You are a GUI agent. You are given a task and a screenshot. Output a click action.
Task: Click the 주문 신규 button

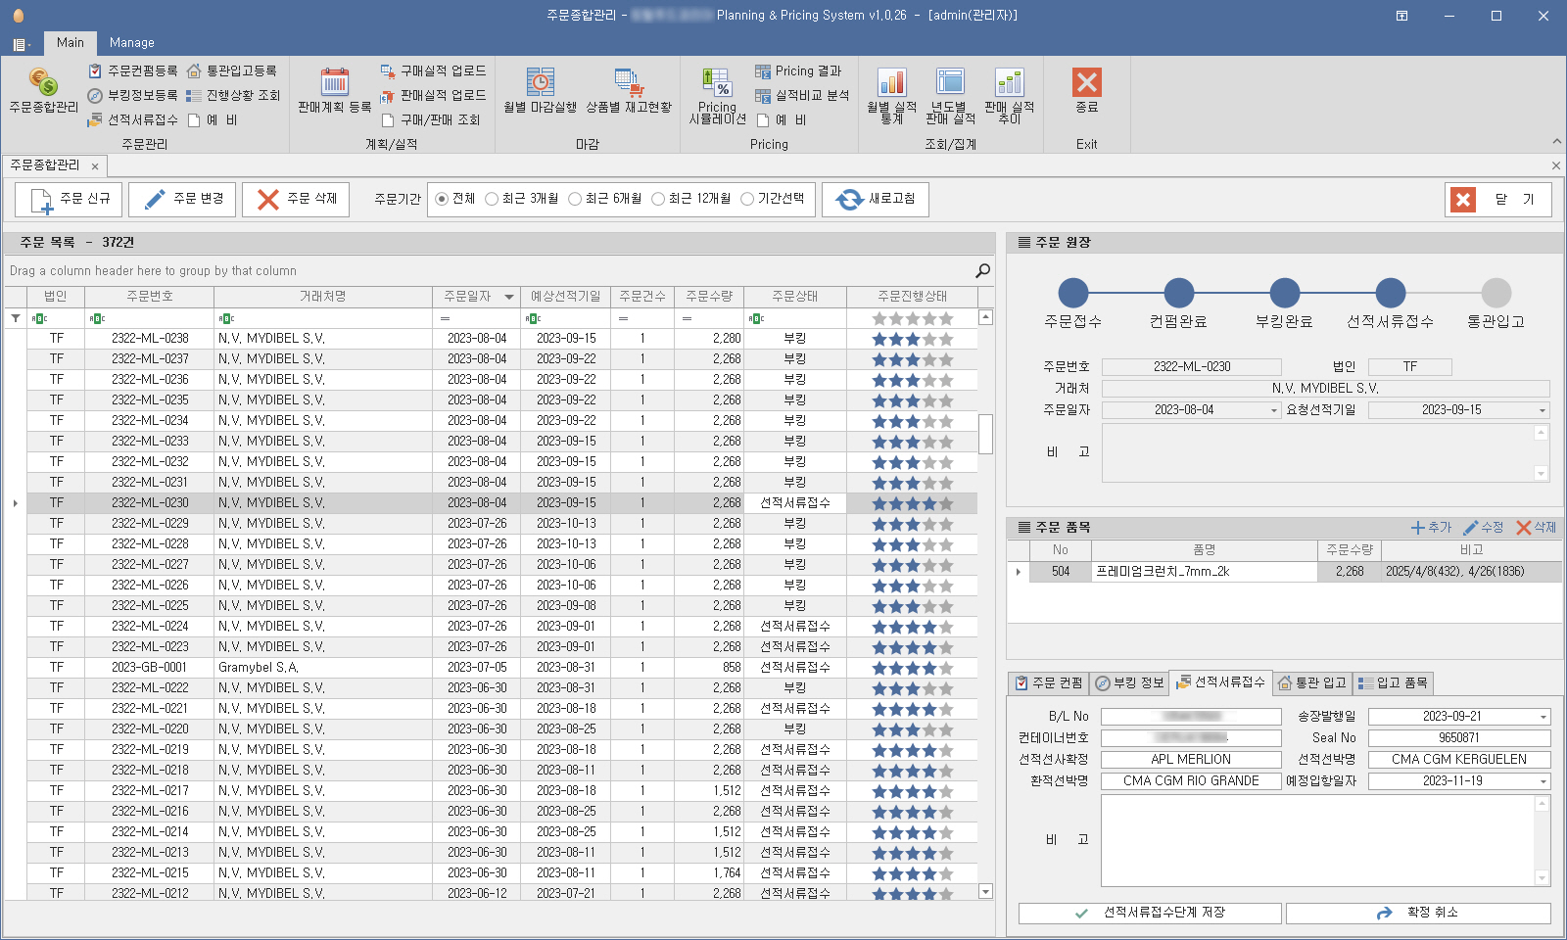tap(70, 199)
